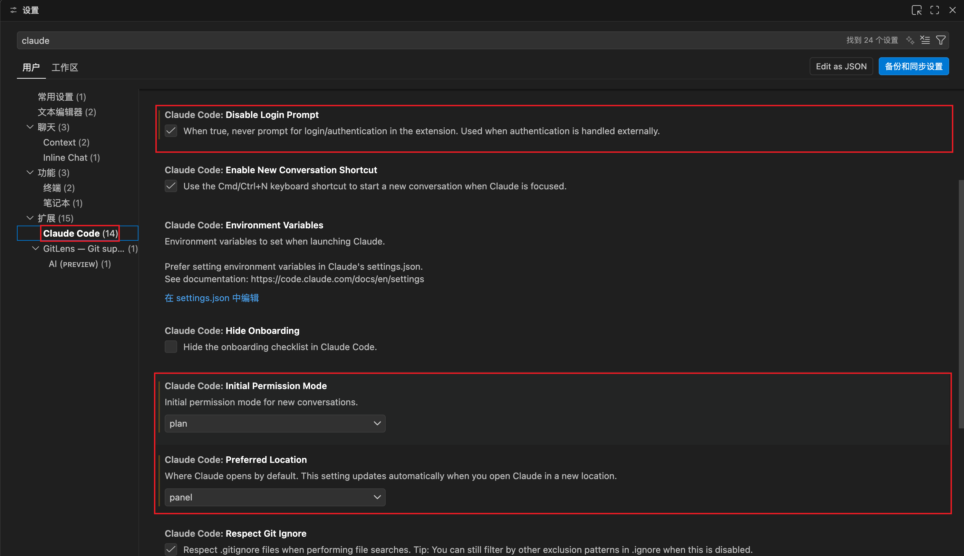Collapse the 扩展 (15) tree group

click(30, 218)
